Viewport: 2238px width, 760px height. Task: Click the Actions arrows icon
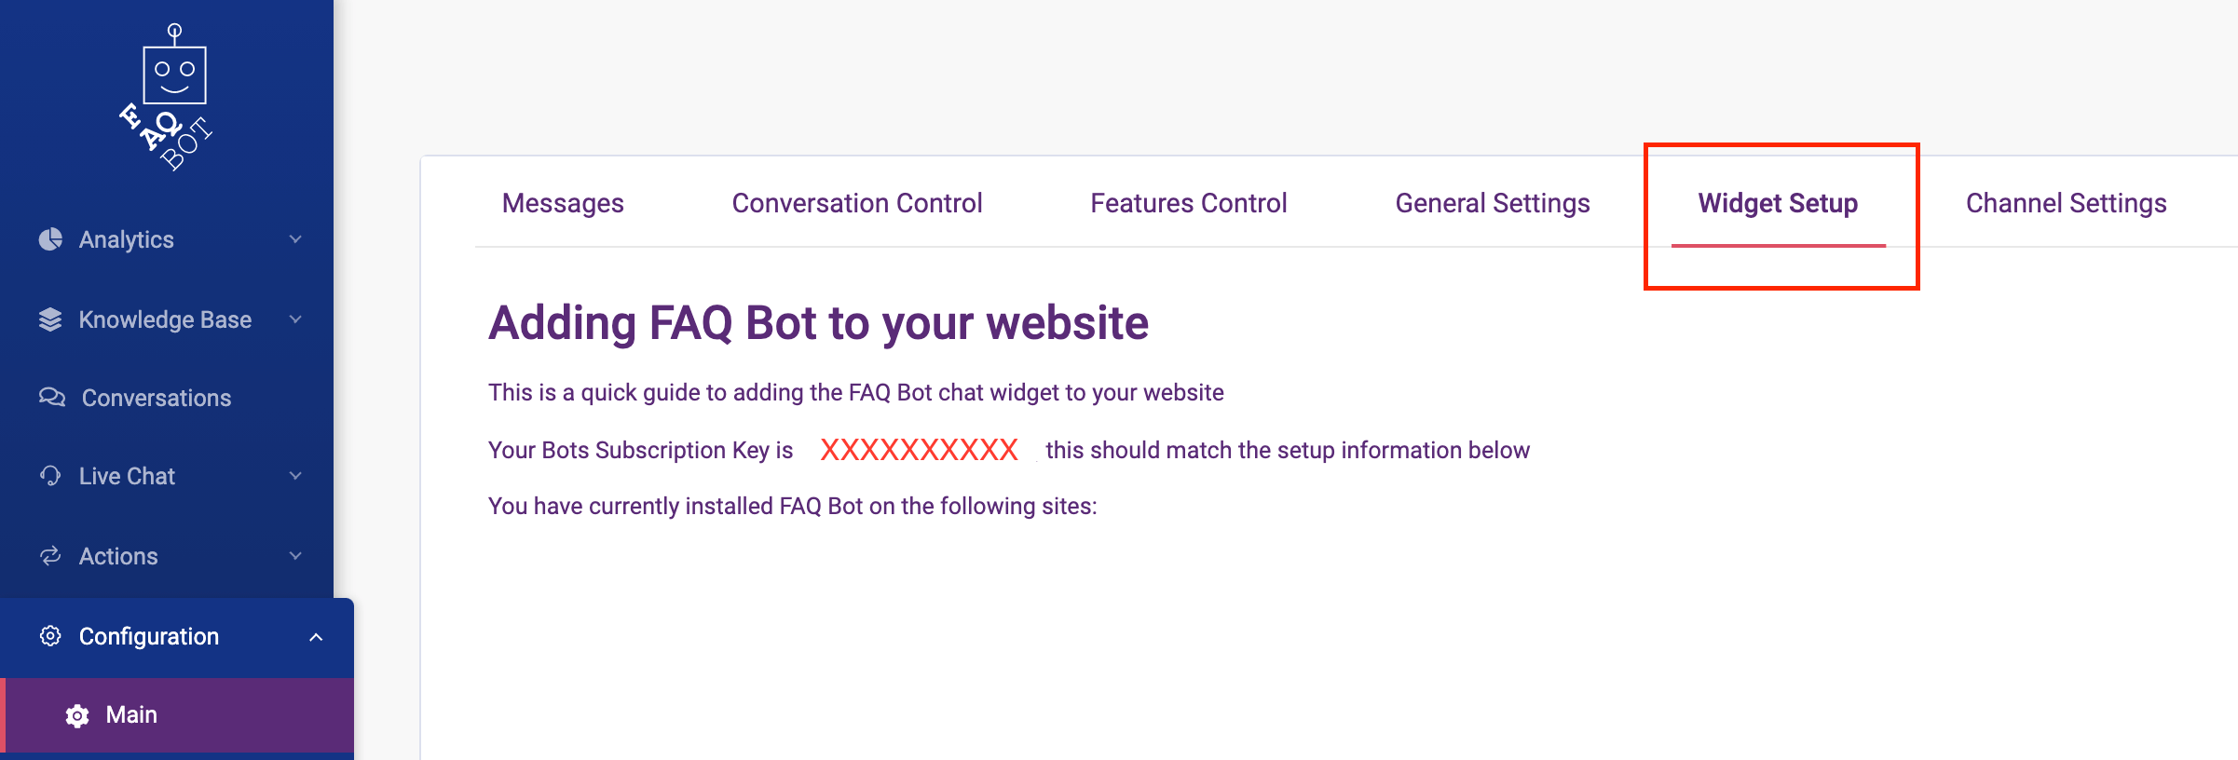pos(50,556)
